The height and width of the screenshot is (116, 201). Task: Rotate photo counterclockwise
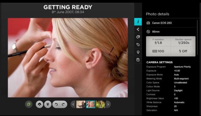coord(56,104)
